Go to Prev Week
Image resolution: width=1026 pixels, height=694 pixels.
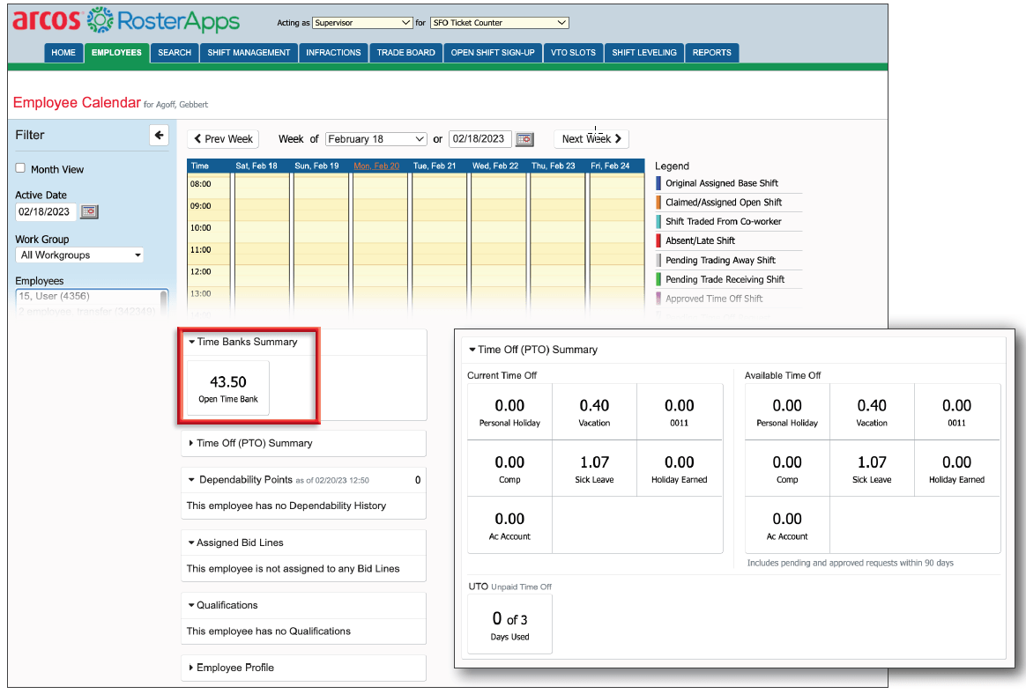coord(223,139)
